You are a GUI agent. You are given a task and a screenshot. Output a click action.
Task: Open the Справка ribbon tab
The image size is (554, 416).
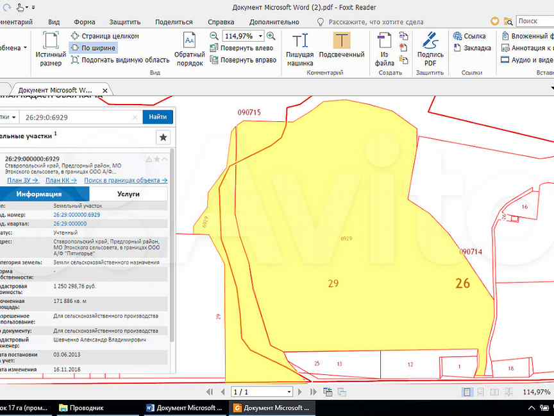[x=221, y=22]
